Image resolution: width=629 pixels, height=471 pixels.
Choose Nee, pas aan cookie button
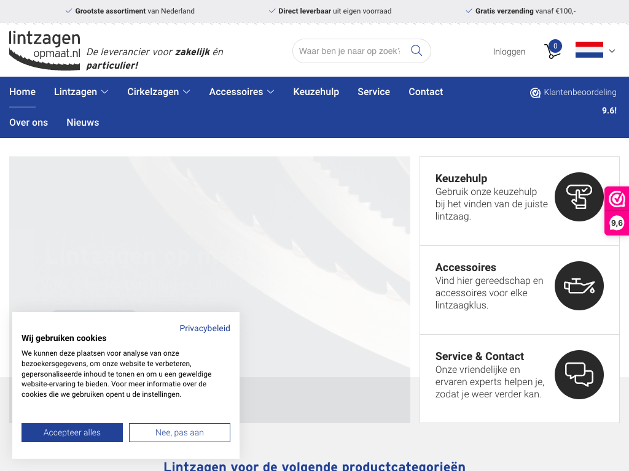[179, 432]
